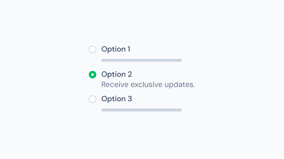The width and height of the screenshot is (284, 159).
Task: Click the empty circle beside Option 1
Action: click(x=92, y=49)
